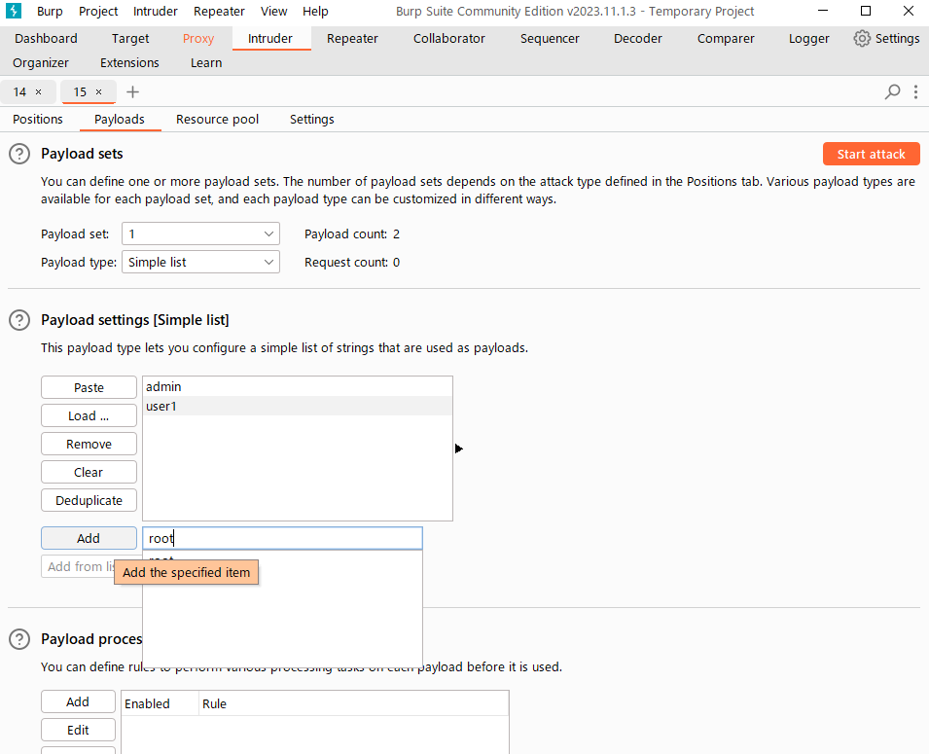
Task: Select attack tab 14
Action: [x=19, y=91]
